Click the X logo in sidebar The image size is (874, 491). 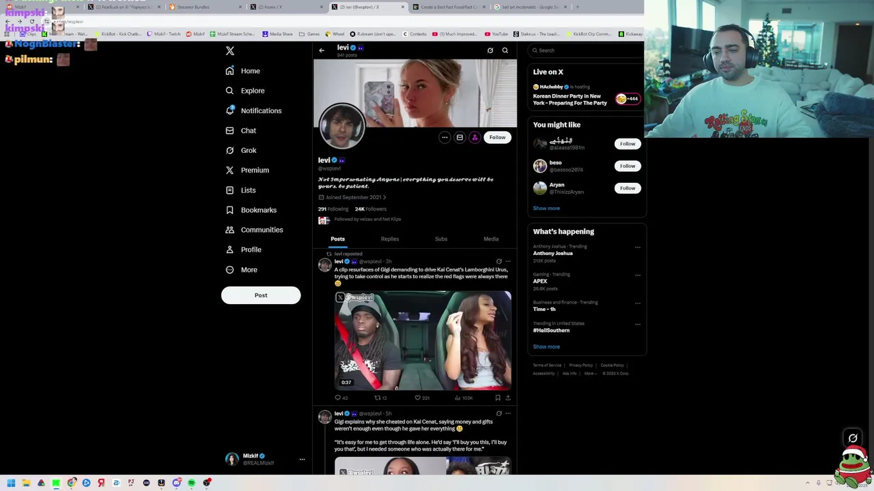[x=230, y=51]
